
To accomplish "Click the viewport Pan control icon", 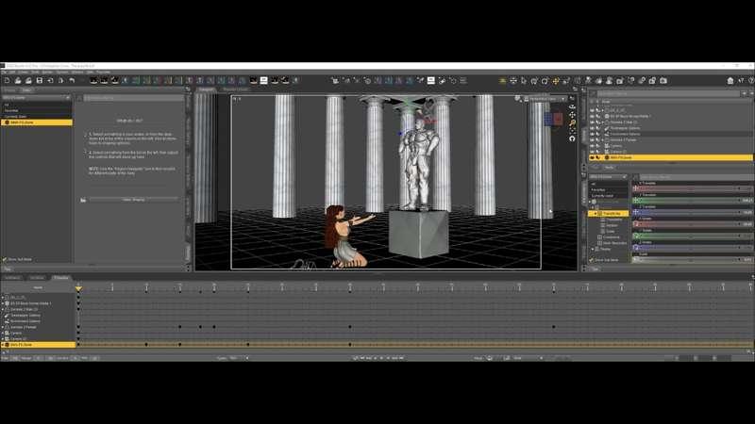I will point(572,115).
